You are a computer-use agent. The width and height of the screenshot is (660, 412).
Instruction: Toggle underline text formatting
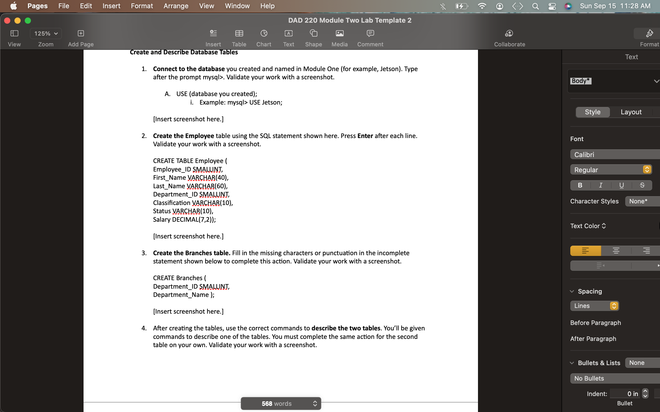622,185
